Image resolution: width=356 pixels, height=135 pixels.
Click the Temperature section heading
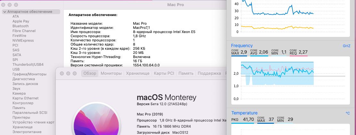pos(244,113)
